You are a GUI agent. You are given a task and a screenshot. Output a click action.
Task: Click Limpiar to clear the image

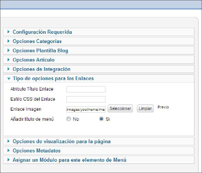point(145,109)
